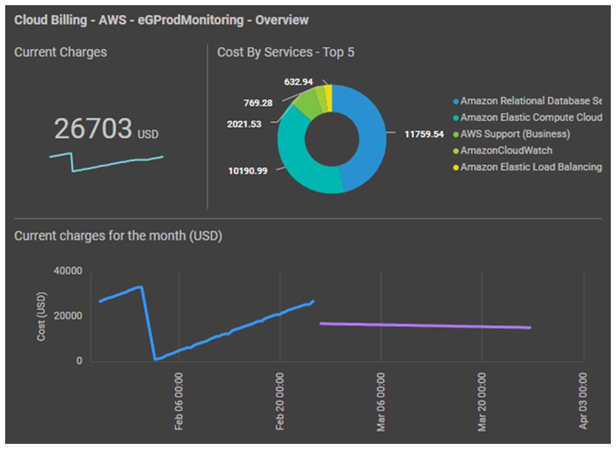Toggle the Amazon Elastic Compute Cloud legend item

pos(529,118)
